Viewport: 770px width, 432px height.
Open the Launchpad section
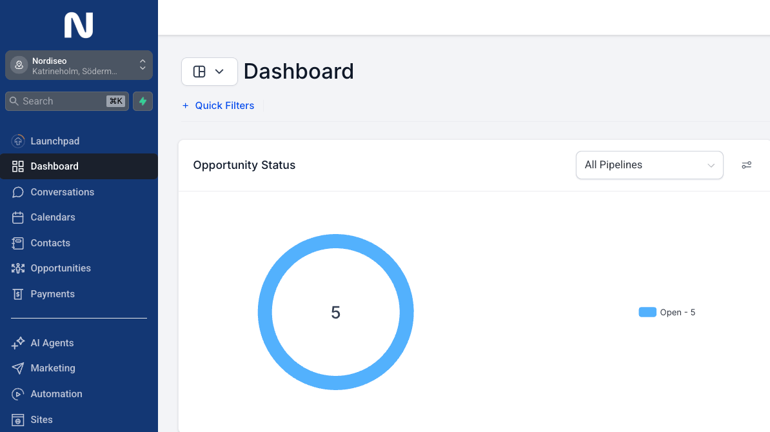tap(55, 141)
